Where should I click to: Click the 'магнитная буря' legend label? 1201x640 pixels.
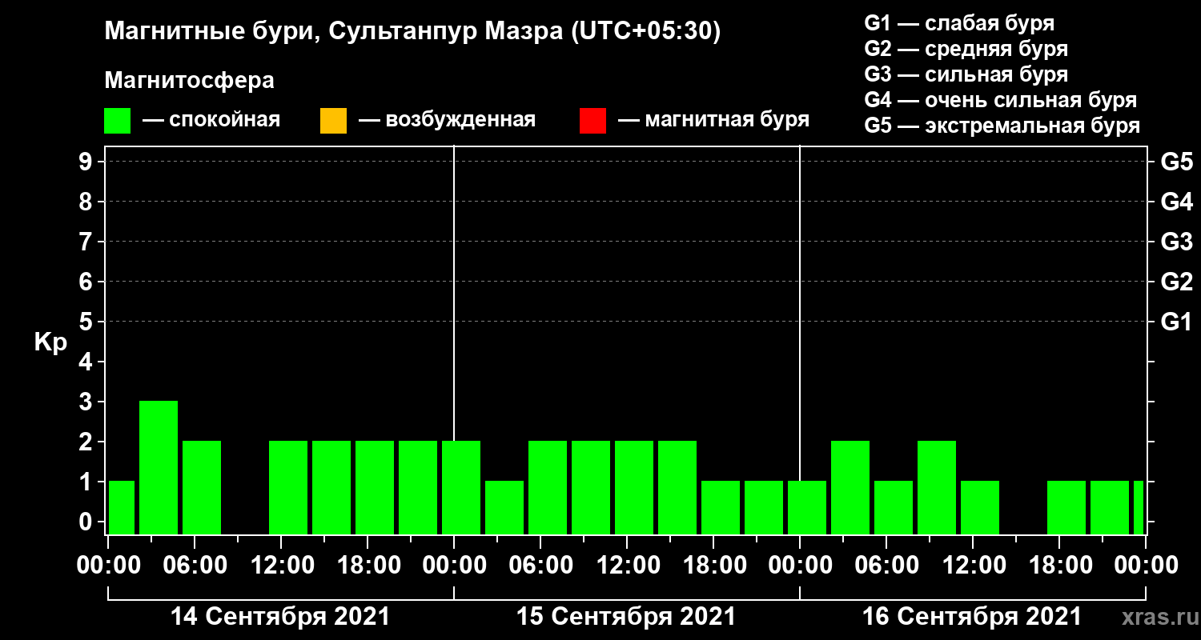click(727, 121)
